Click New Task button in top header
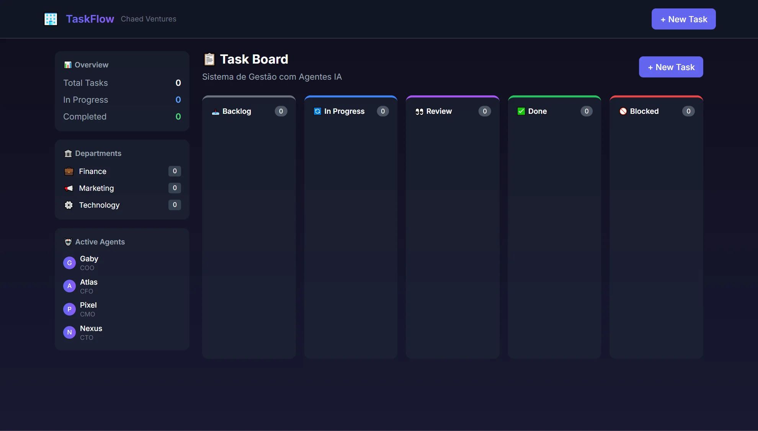The image size is (758, 431). click(x=684, y=19)
